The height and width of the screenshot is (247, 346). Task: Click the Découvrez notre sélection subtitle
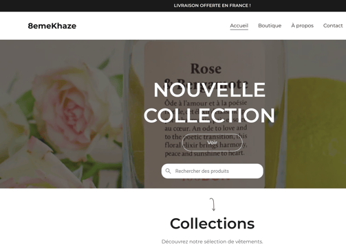point(213,242)
